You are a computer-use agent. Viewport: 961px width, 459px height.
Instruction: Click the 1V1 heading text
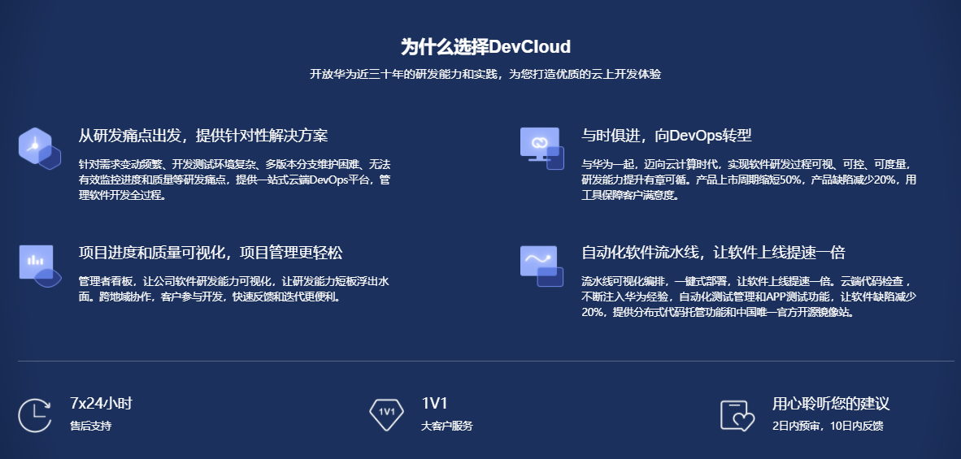[434, 403]
